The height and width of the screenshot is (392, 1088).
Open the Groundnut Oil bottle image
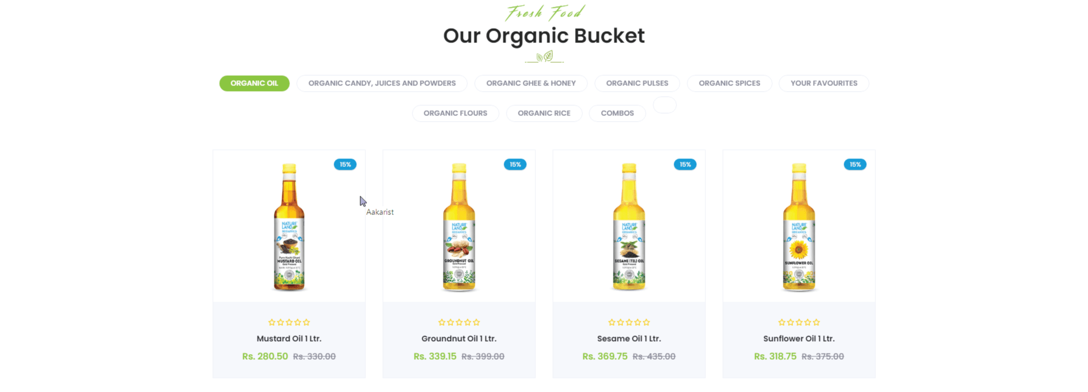point(459,227)
